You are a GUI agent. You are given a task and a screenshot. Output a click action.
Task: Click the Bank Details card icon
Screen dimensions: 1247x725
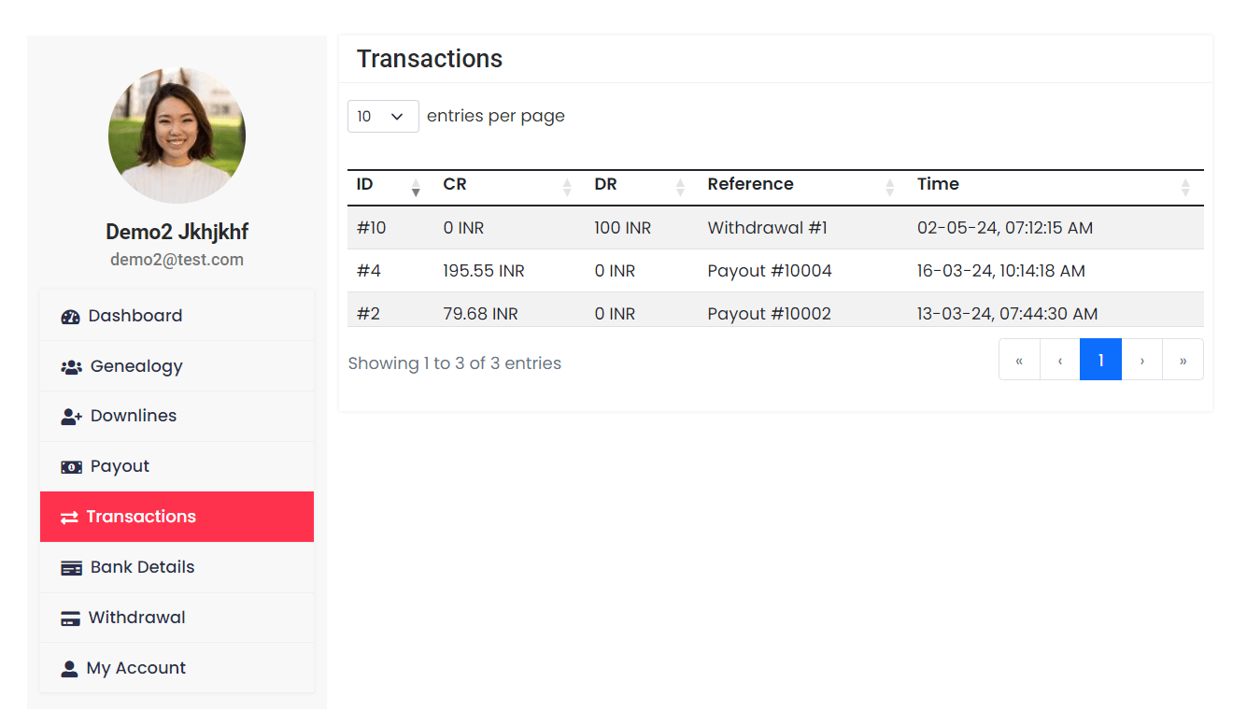click(x=71, y=567)
